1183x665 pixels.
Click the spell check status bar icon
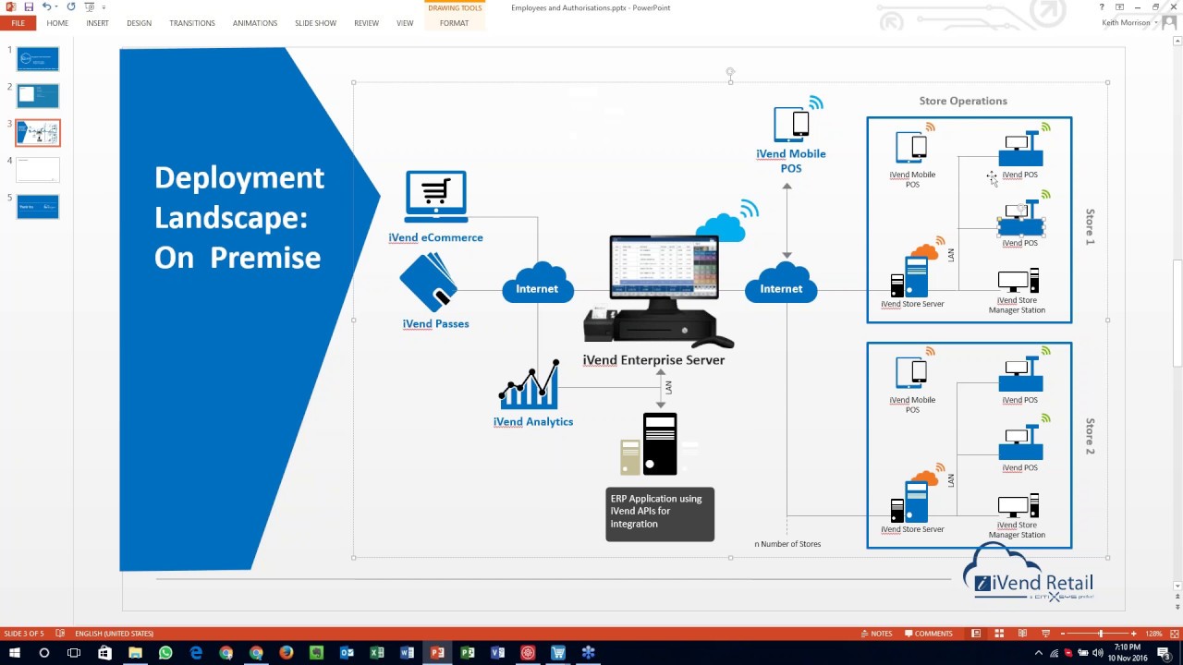coord(60,634)
